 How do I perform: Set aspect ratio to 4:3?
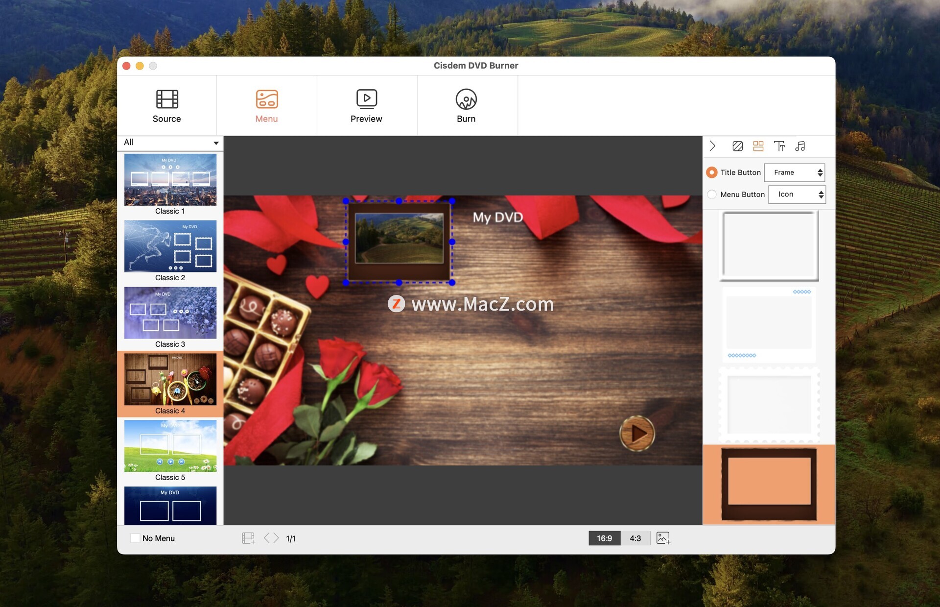click(x=635, y=538)
